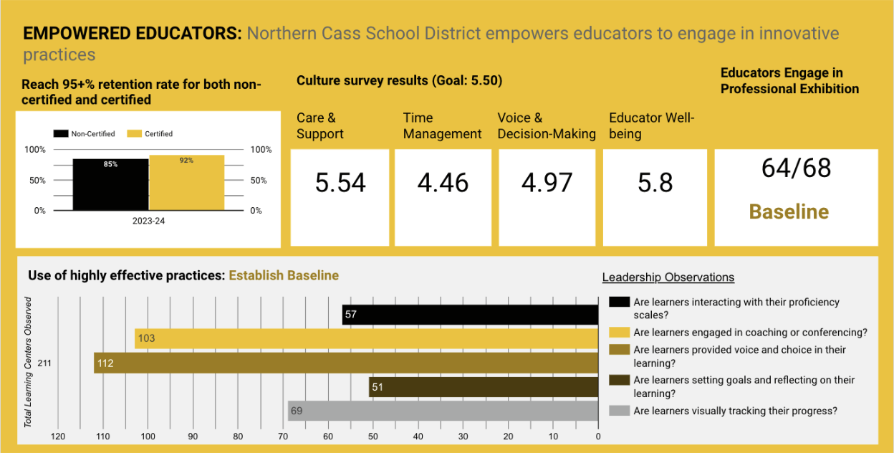Click "Are learners interacting with their proficiency scales?" text
Viewport: 894px width, 453px height.
(x=736, y=308)
